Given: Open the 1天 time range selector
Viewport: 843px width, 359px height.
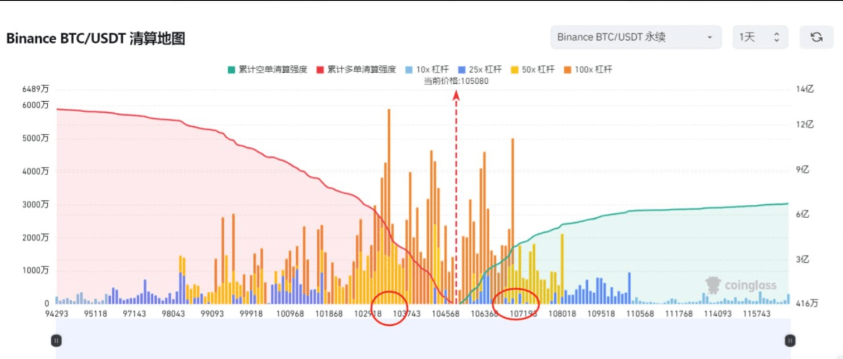Looking at the screenshot, I should tap(760, 37).
